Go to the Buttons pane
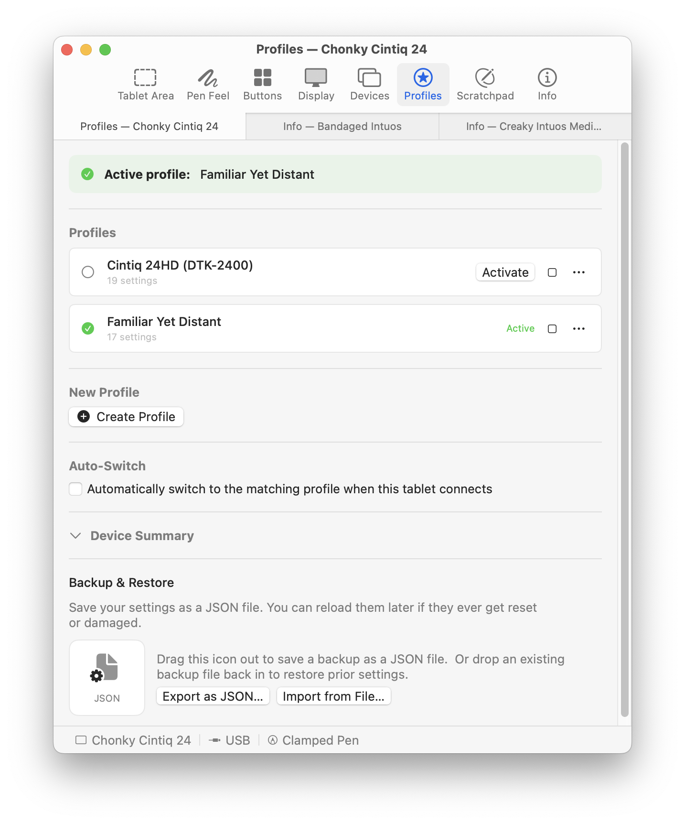 pyautogui.click(x=262, y=85)
